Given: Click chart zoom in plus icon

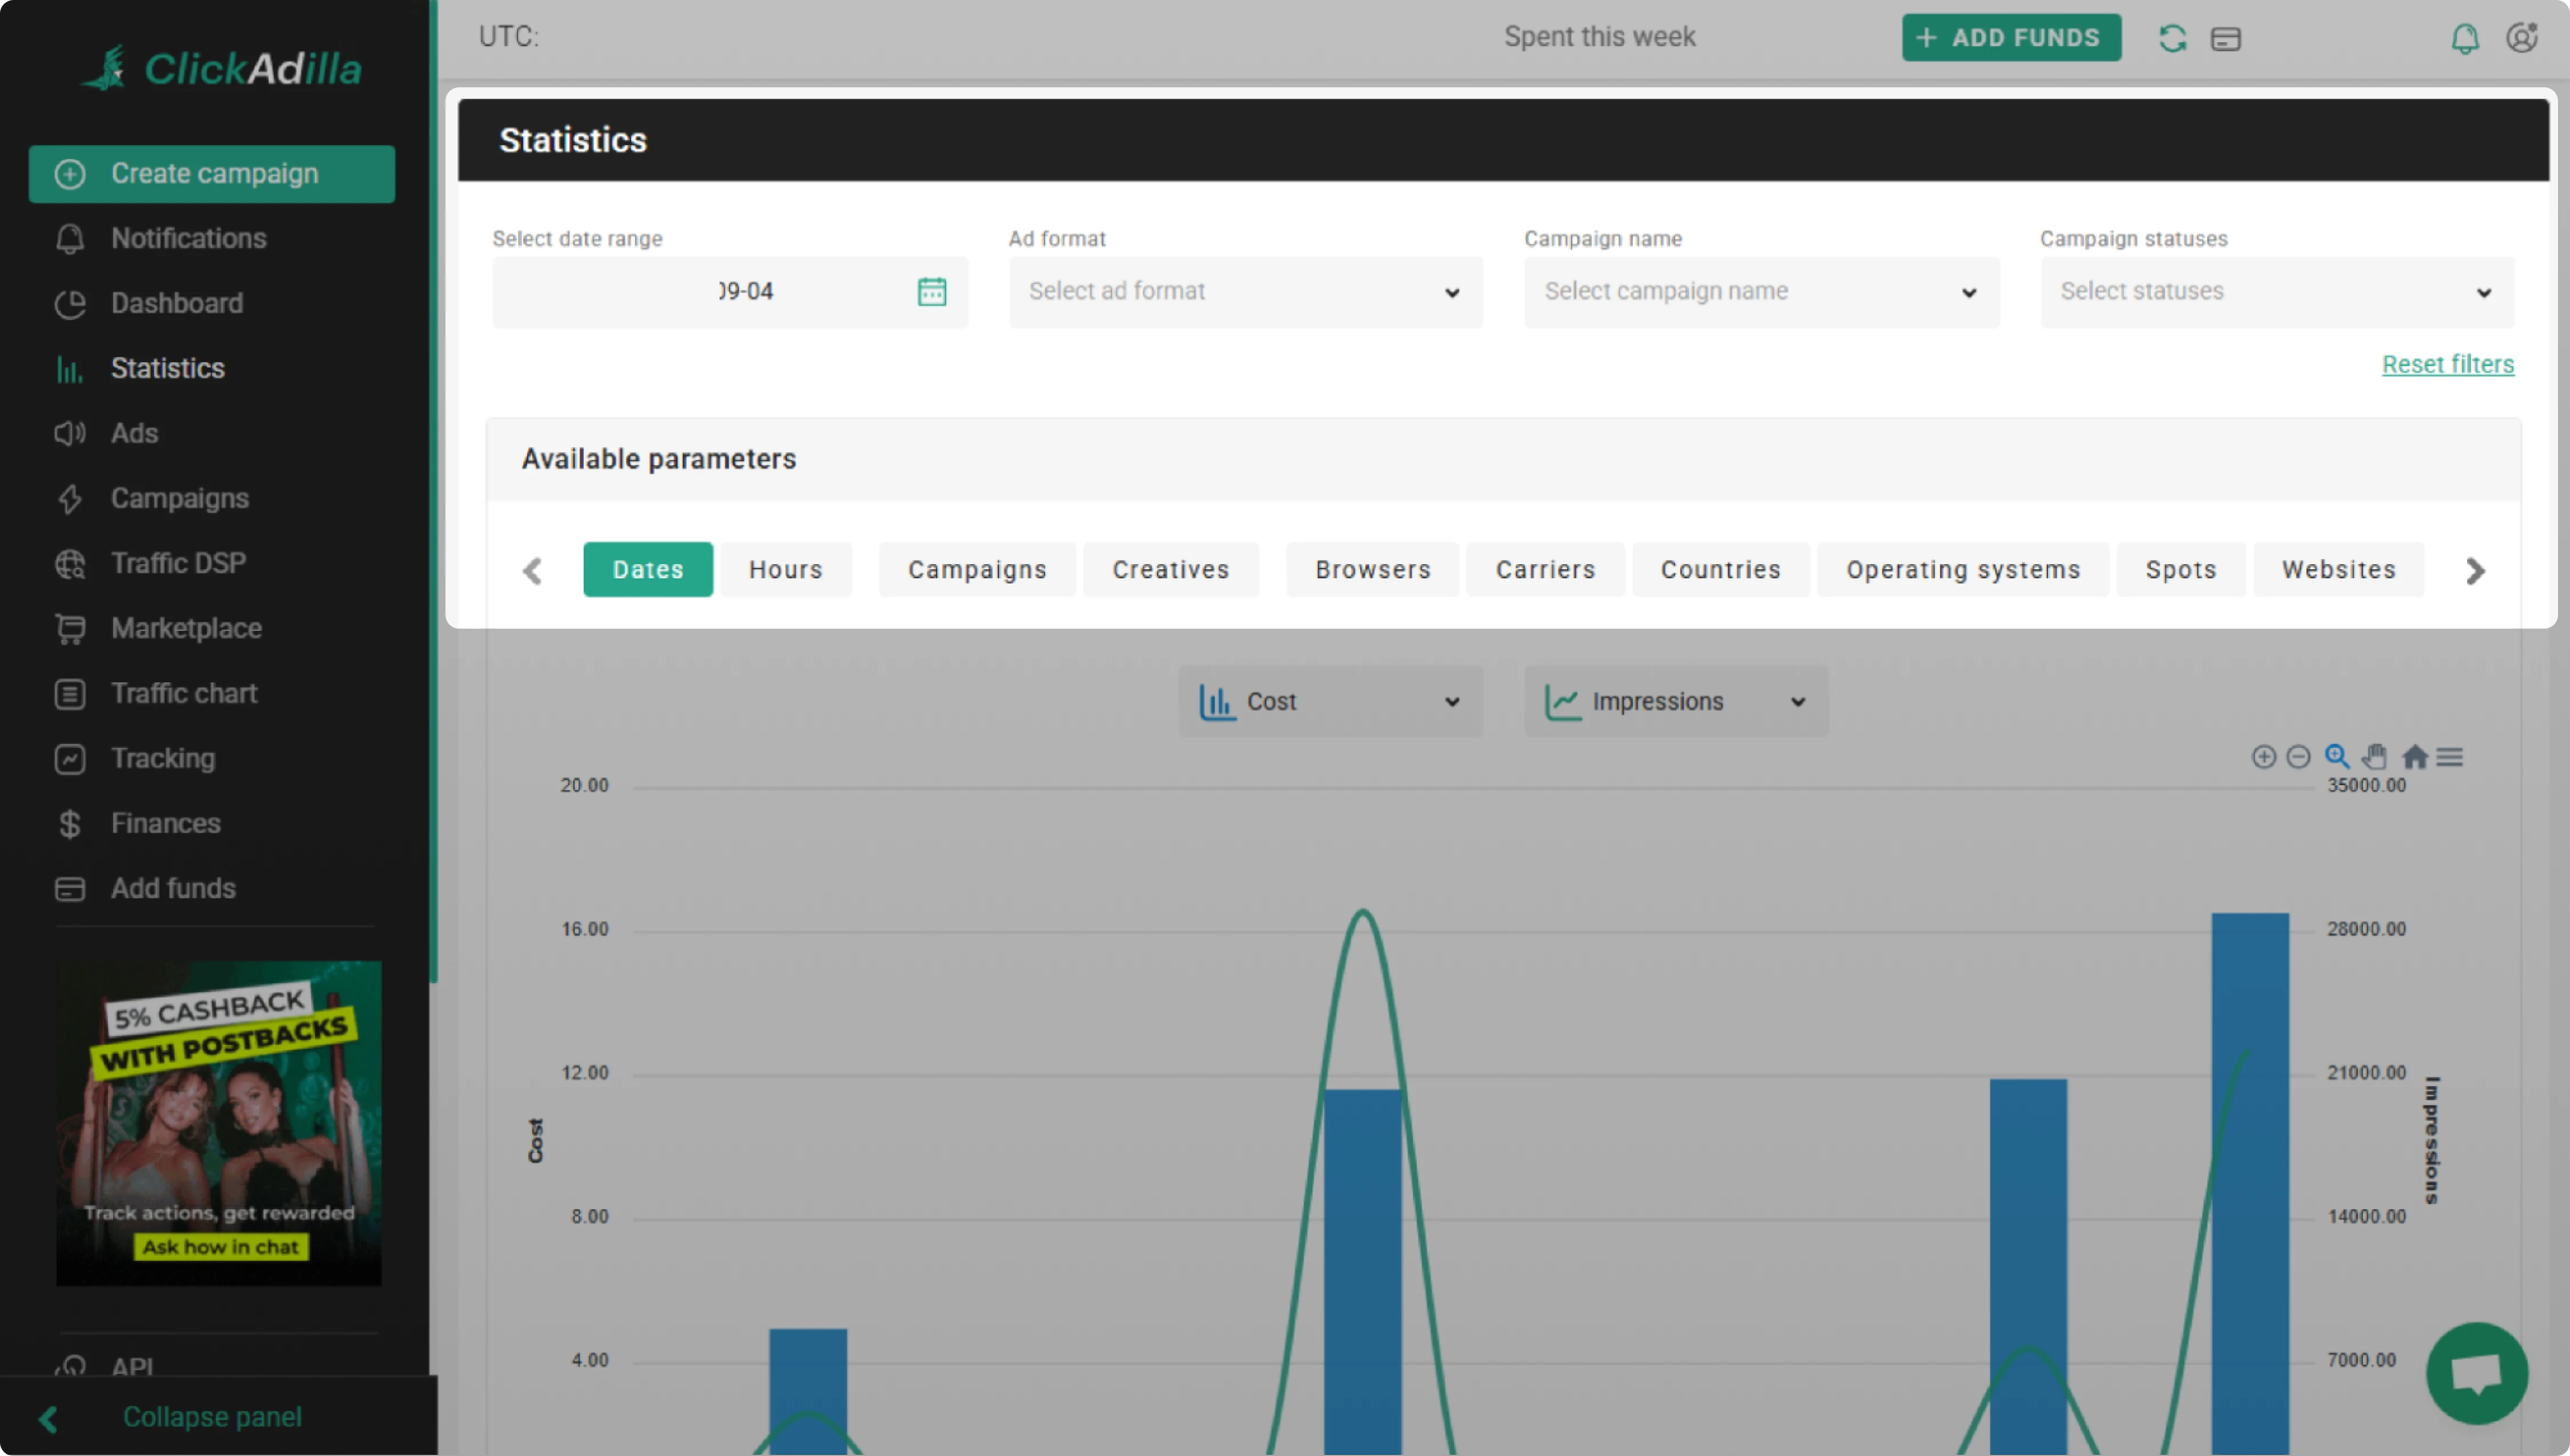Looking at the screenshot, I should click(x=2263, y=757).
